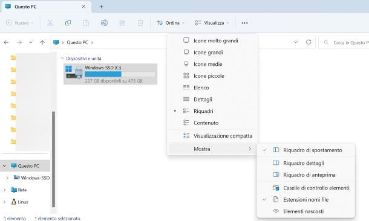Expand Linux tree node
Screen dimensions: 369x221
pyautogui.click(x=4, y=202)
